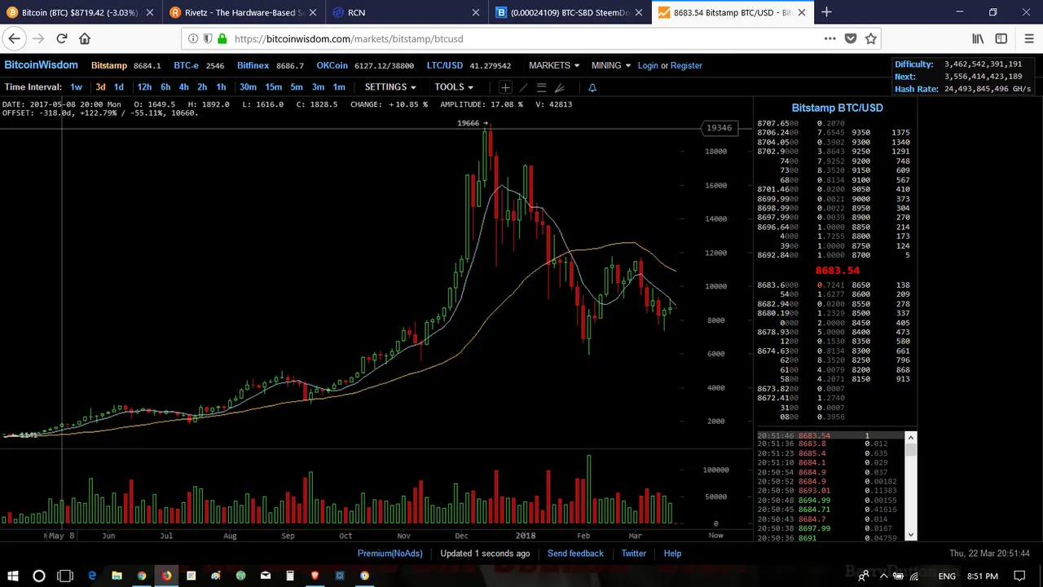1043x587 pixels.
Task: Go to browser home page
Action: point(85,38)
